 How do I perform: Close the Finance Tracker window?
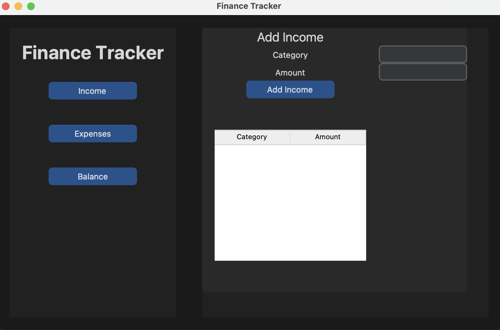pos(6,6)
